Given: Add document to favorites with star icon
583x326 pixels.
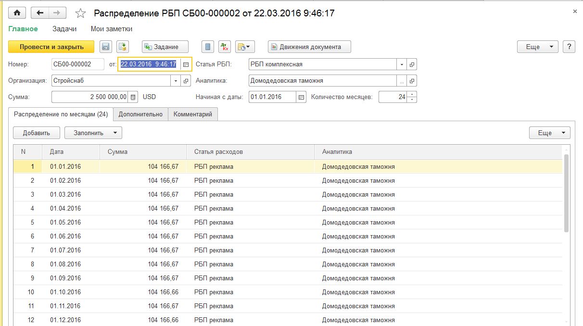Looking at the screenshot, I should (80, 13).
